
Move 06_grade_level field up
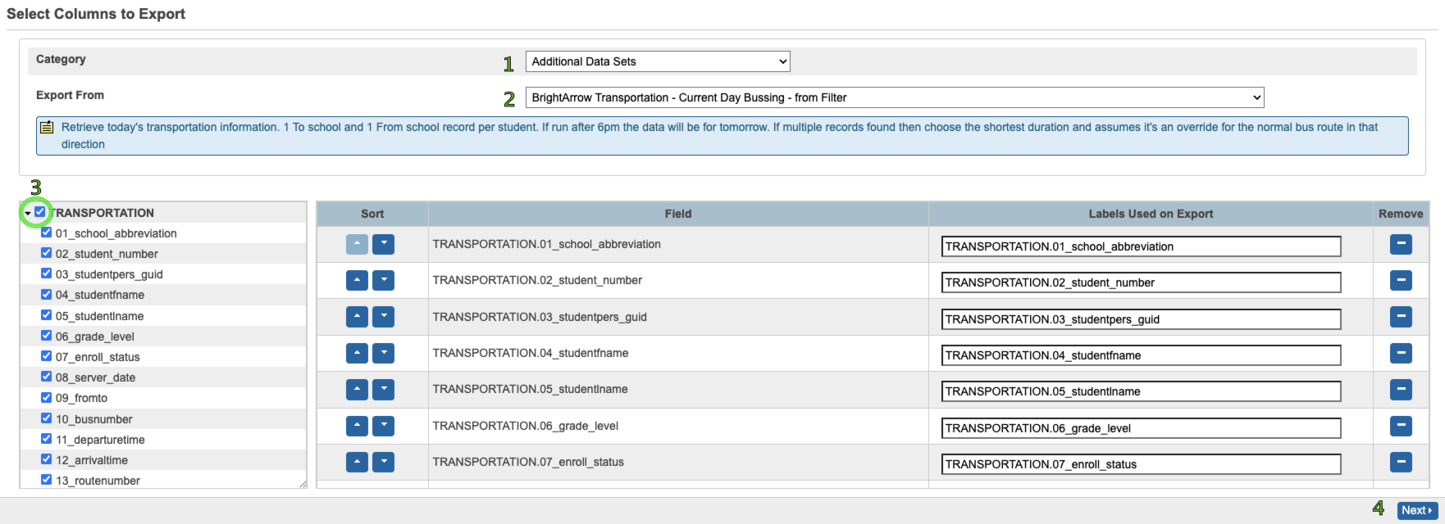point(357,426)
